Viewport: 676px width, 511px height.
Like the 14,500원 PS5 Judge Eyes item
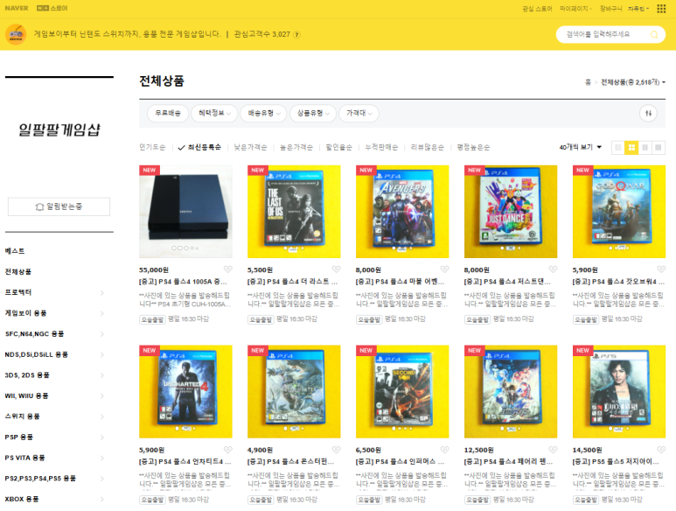point(661,450)
